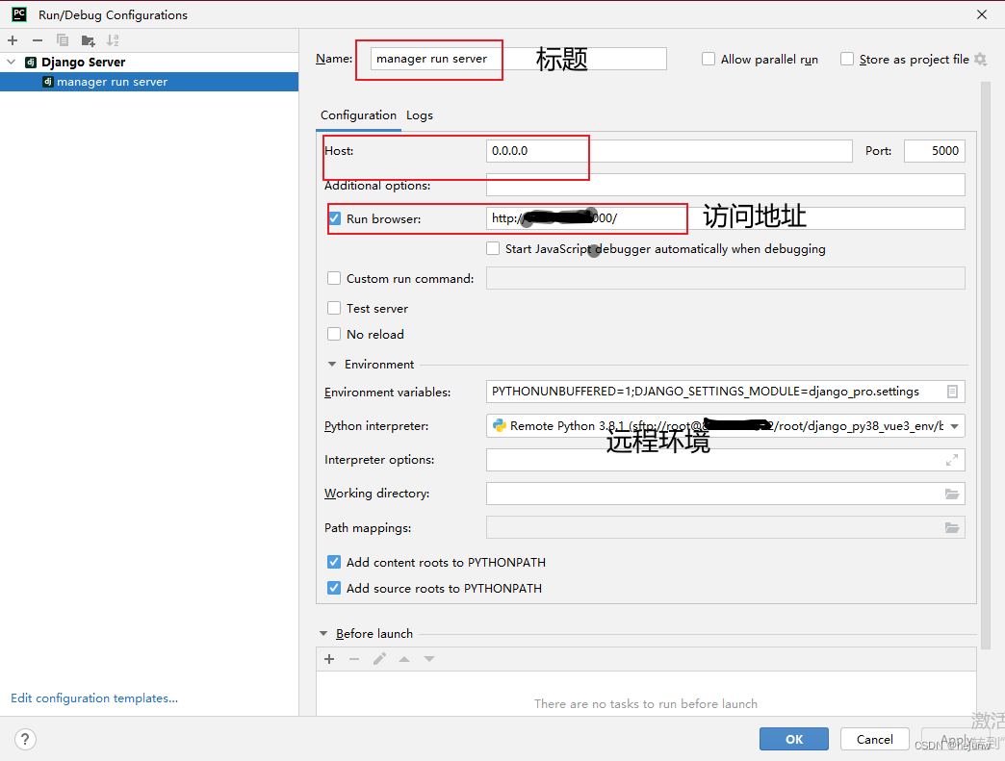Click the Name input field
The height and width of the screenshot is (761, 1005).
click(x=518, y=59)
